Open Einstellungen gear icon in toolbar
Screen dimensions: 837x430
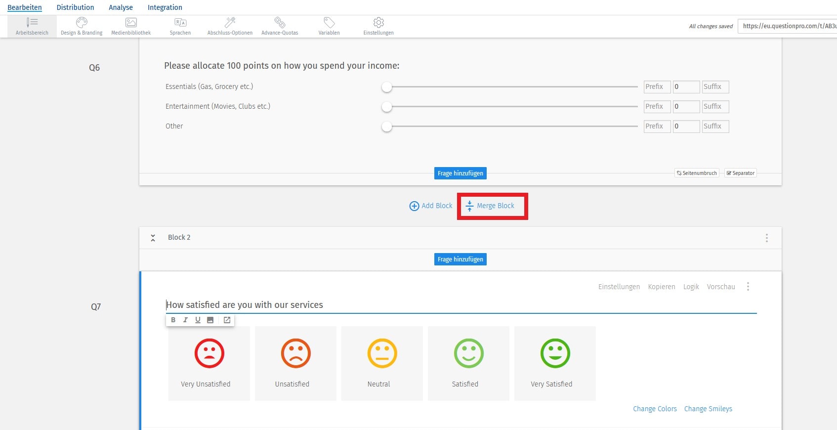(x=378, y=22)
